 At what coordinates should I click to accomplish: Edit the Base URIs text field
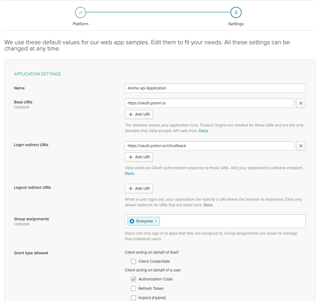[x=209, y=103]
